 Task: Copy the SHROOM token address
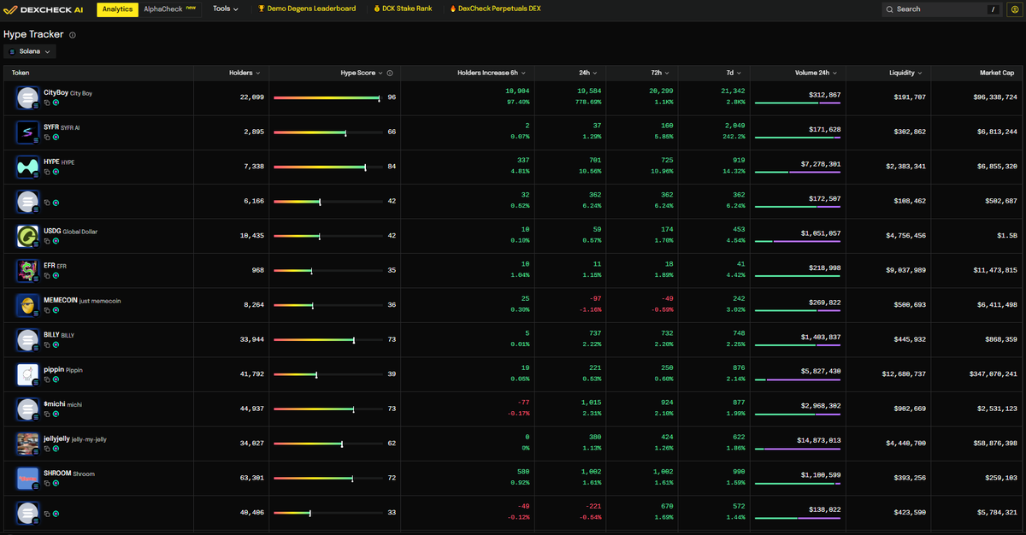click(47, 482)
